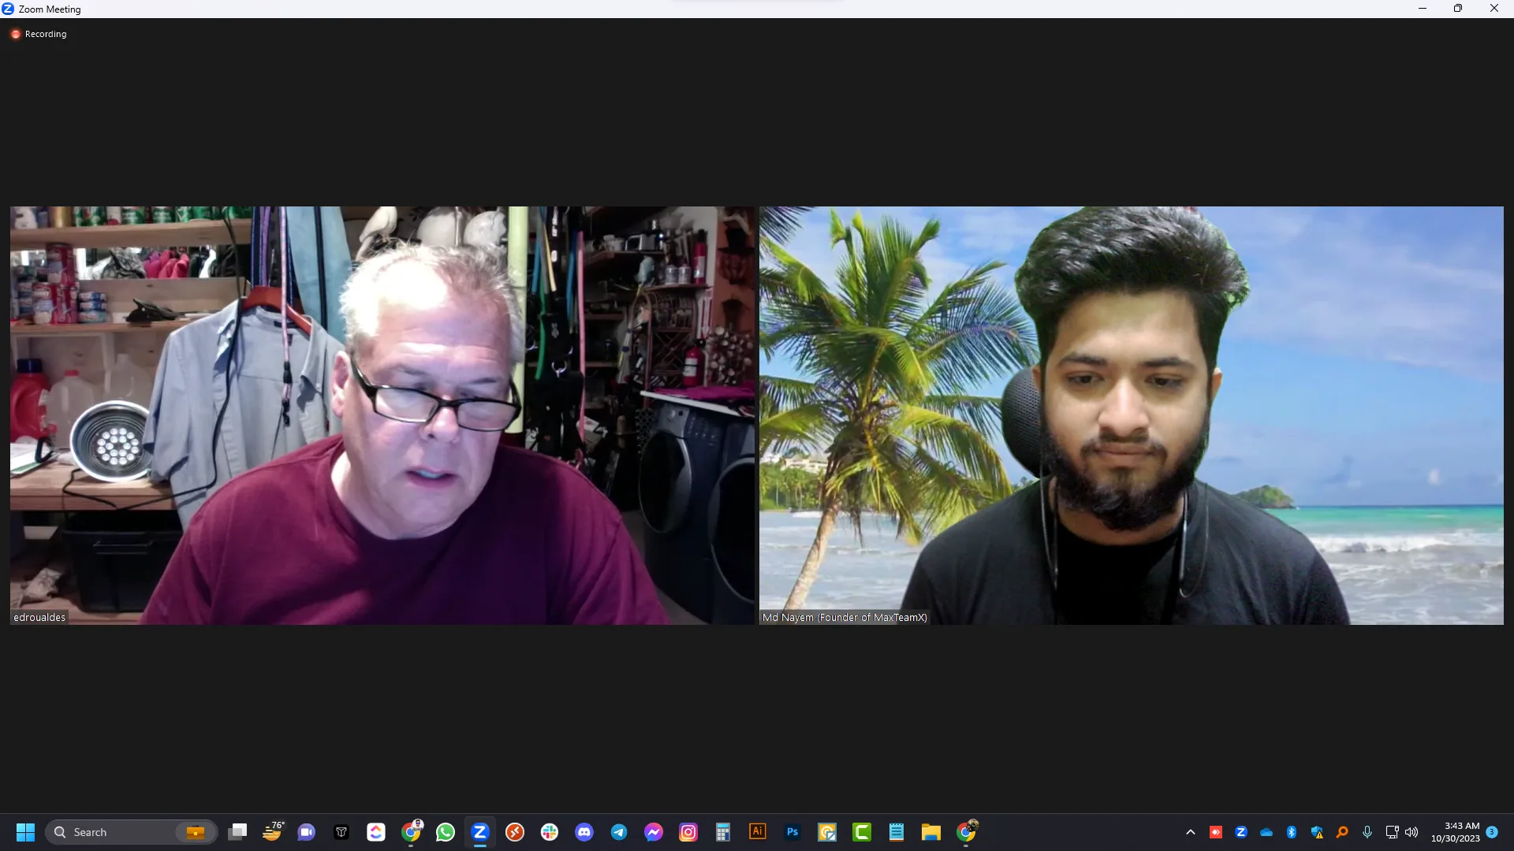Launch Slack from taskbar
The height and width of the screenshot is (851, 1514).
coord(550,832)
